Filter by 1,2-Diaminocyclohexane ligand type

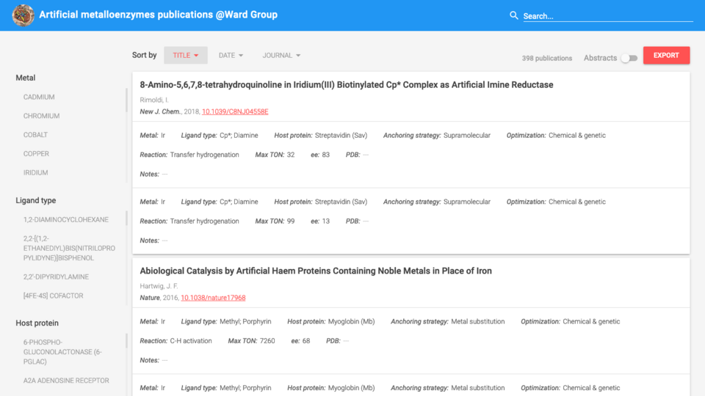coord(65,219)
